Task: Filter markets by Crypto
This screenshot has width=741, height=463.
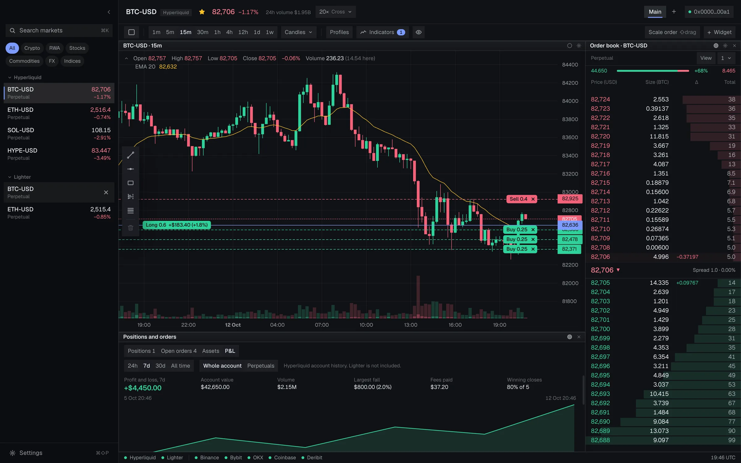Action: (x=32, y=48)
